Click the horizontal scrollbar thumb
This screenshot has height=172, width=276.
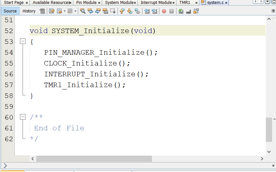94,159
